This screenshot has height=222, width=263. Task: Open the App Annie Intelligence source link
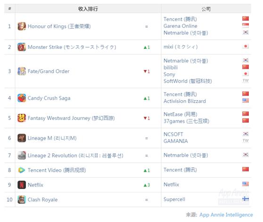click(x=226, y=215)
